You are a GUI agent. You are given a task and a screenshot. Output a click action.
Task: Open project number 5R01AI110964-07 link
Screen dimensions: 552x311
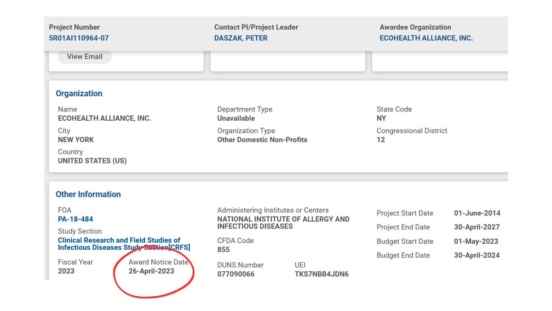(79, 38)
